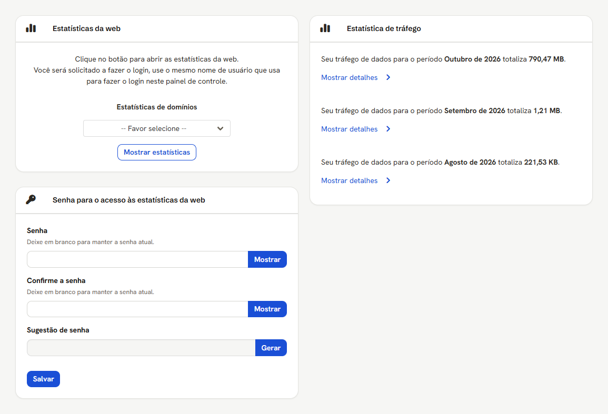Image resolution: width=608 pixels, height=414 pixels.
Task: Show details for Setembro de 2026 traffic
Action: 349,129
